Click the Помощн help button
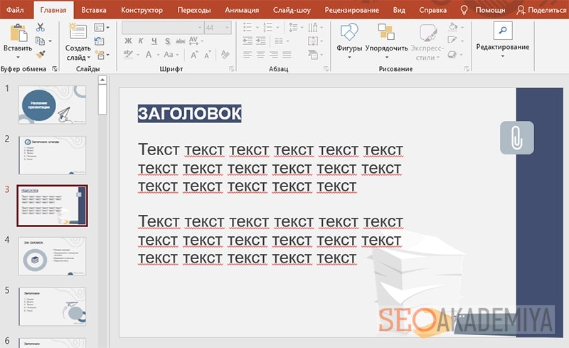The width and height of the screenshot is (569, 348). (x=484, y=11)
